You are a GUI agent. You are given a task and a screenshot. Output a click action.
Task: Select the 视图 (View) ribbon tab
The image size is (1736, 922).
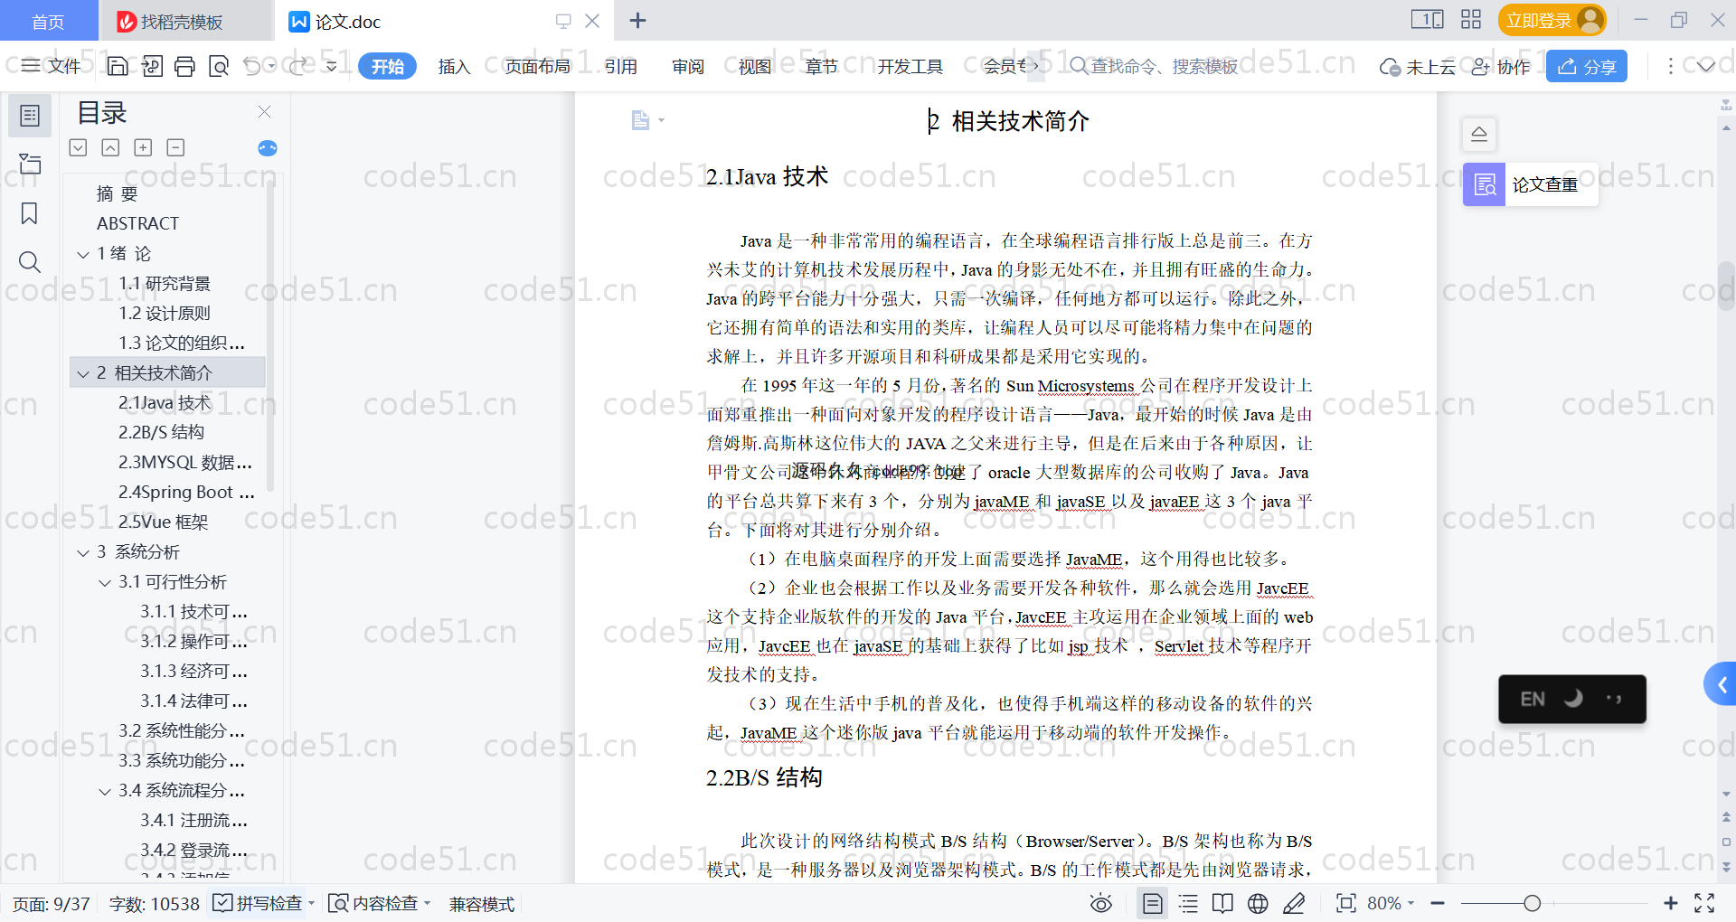(754, 66)
